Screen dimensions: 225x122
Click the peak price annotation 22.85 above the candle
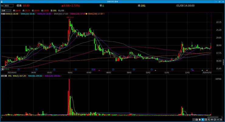coord(70,17)
